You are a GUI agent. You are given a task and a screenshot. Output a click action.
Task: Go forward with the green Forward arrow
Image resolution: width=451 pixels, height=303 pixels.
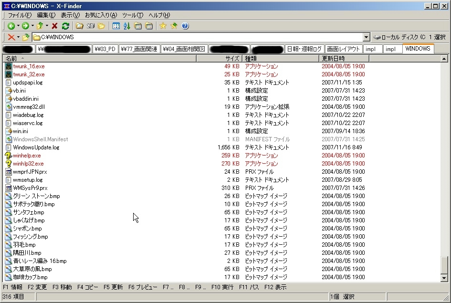click(25, 26)
